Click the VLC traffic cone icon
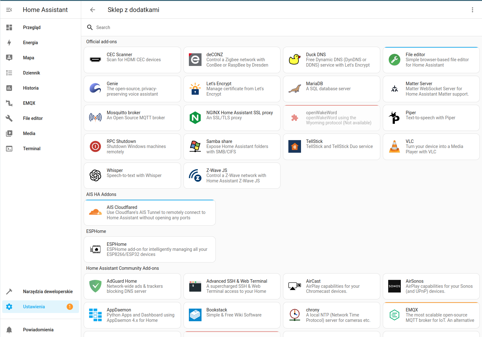This screenshot has height=337, width=482. [395, 146]
